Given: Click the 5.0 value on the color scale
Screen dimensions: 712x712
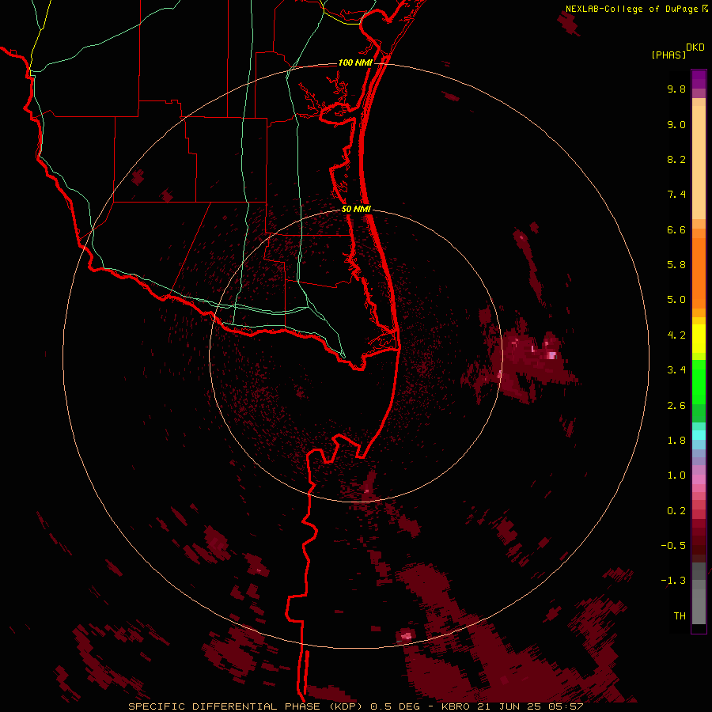Looking at the screenshot, I should [676, 300].
